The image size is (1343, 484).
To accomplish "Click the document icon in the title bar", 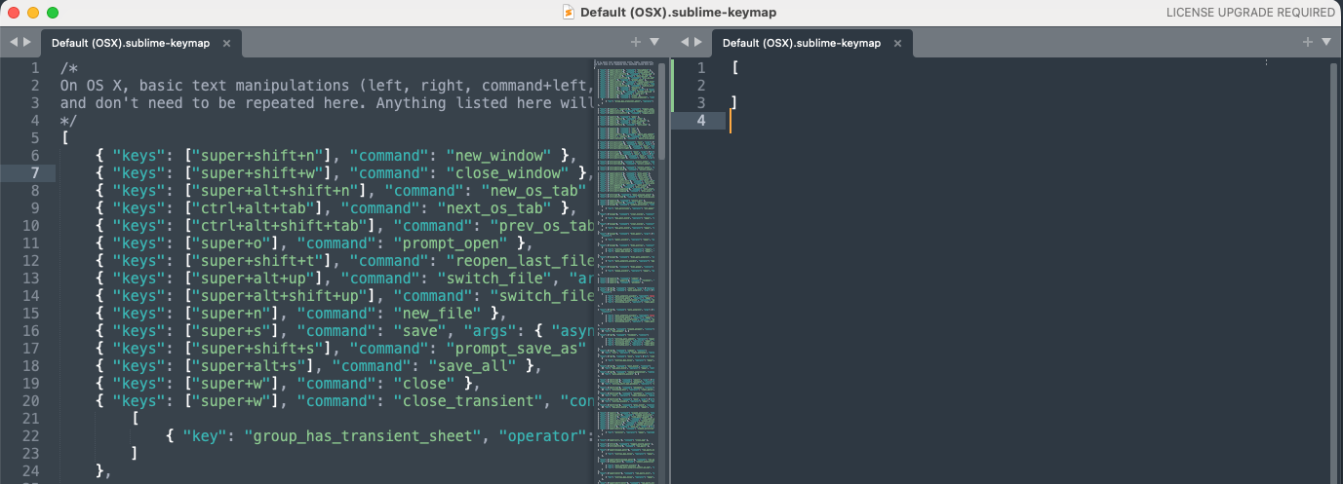I will pos(569,12).
